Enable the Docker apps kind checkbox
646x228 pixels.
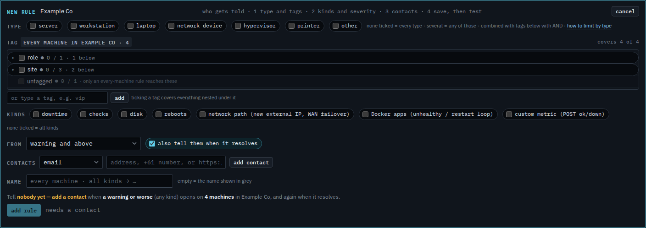pyautogui.click(x=365, y=114)
